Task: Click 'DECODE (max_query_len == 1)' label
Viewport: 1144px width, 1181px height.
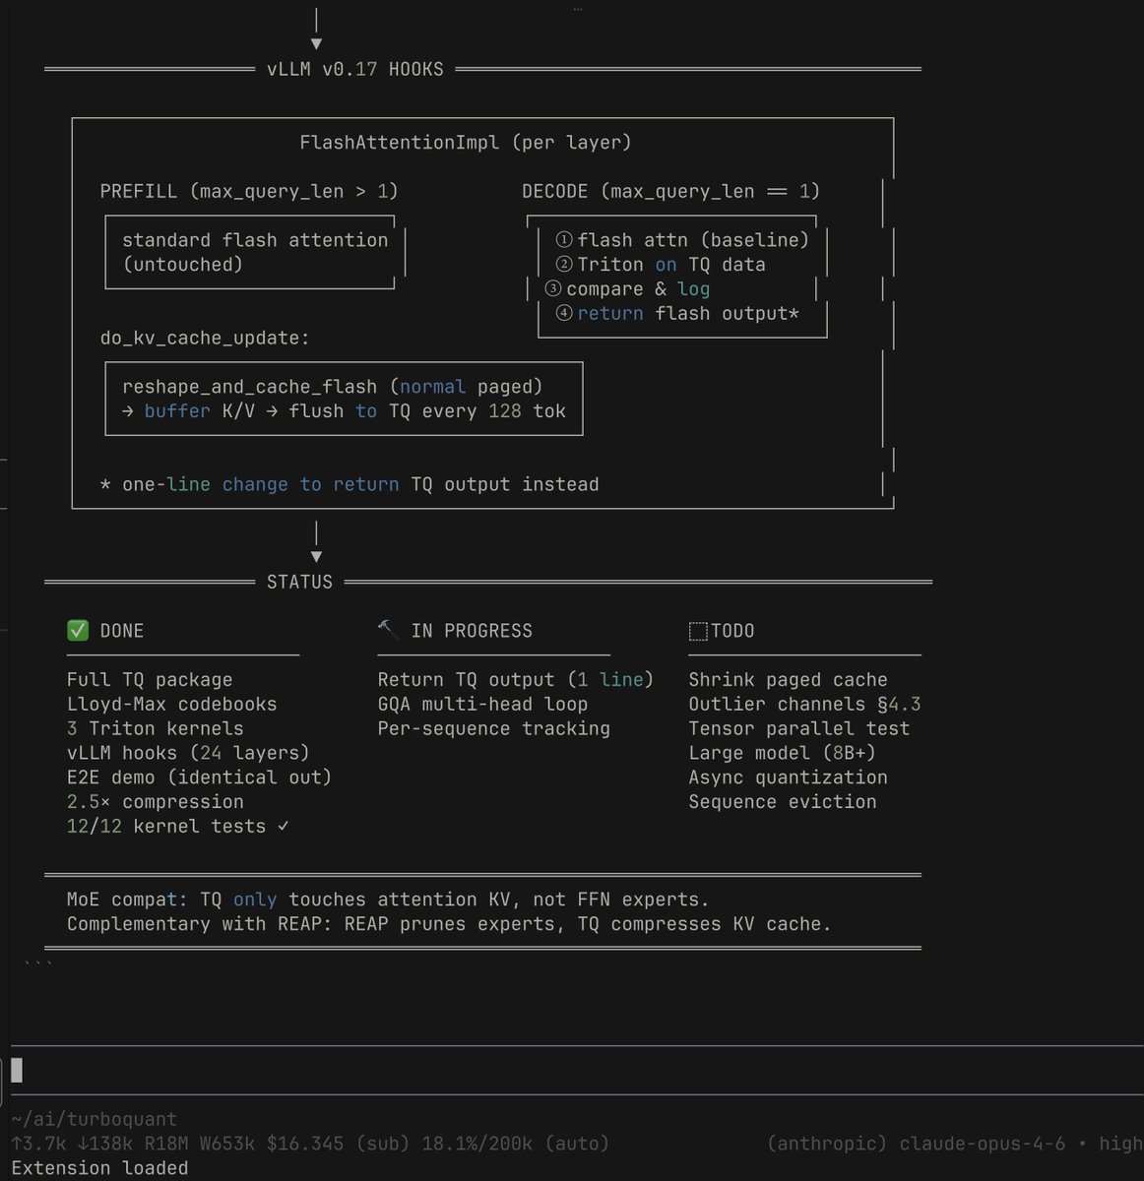Action: pos(670,192)
